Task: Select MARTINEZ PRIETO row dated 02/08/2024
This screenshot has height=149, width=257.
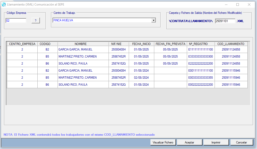Action: 78,78
